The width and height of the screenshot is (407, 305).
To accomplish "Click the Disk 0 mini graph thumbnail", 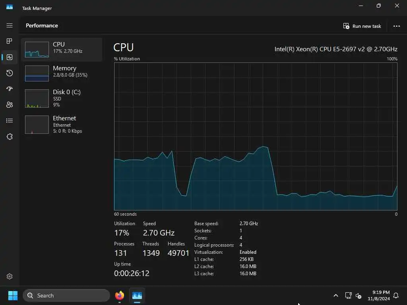I will click(37, 98).
